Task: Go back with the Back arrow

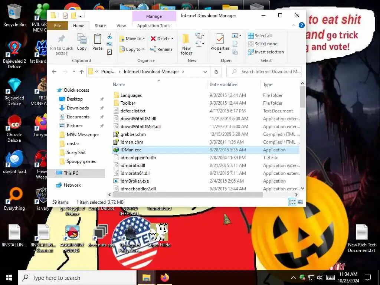Action: (x=54, y=72)
